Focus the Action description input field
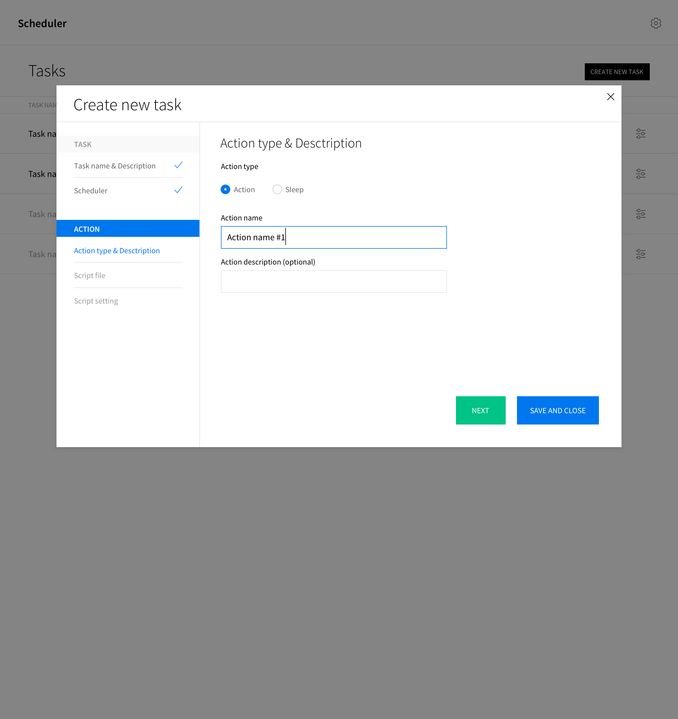Image resolution: width=678 pixels, height=719 pixels. 333,281
